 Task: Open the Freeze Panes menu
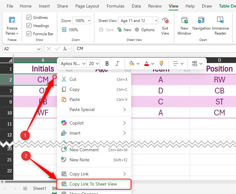click(x=12, y=26)
